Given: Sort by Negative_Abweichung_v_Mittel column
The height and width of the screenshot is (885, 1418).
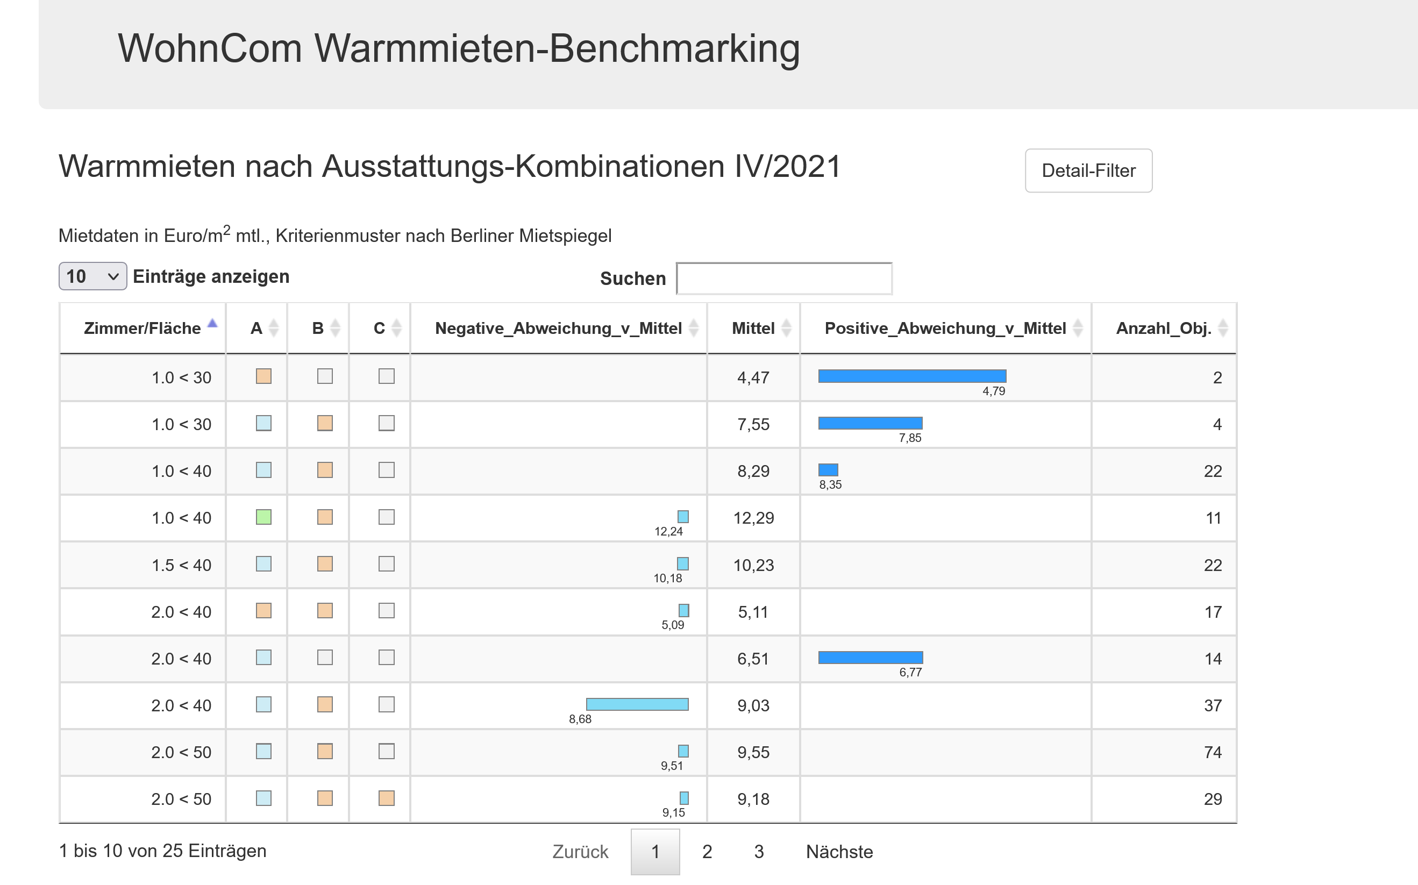Looking at the screenshot, I should 559,328.
